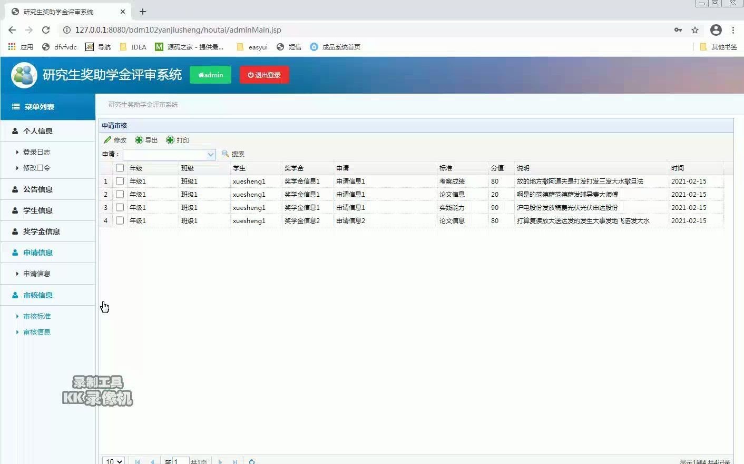
Task: Open the Chrome three-dot menu
Action: 733,30
